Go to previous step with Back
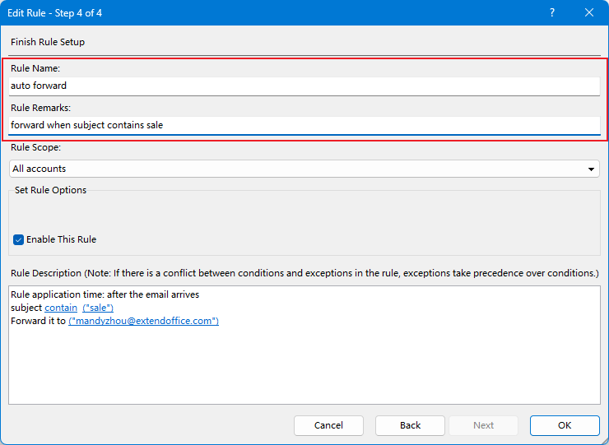This screenshot has width=609, height=445. point(410,425)
